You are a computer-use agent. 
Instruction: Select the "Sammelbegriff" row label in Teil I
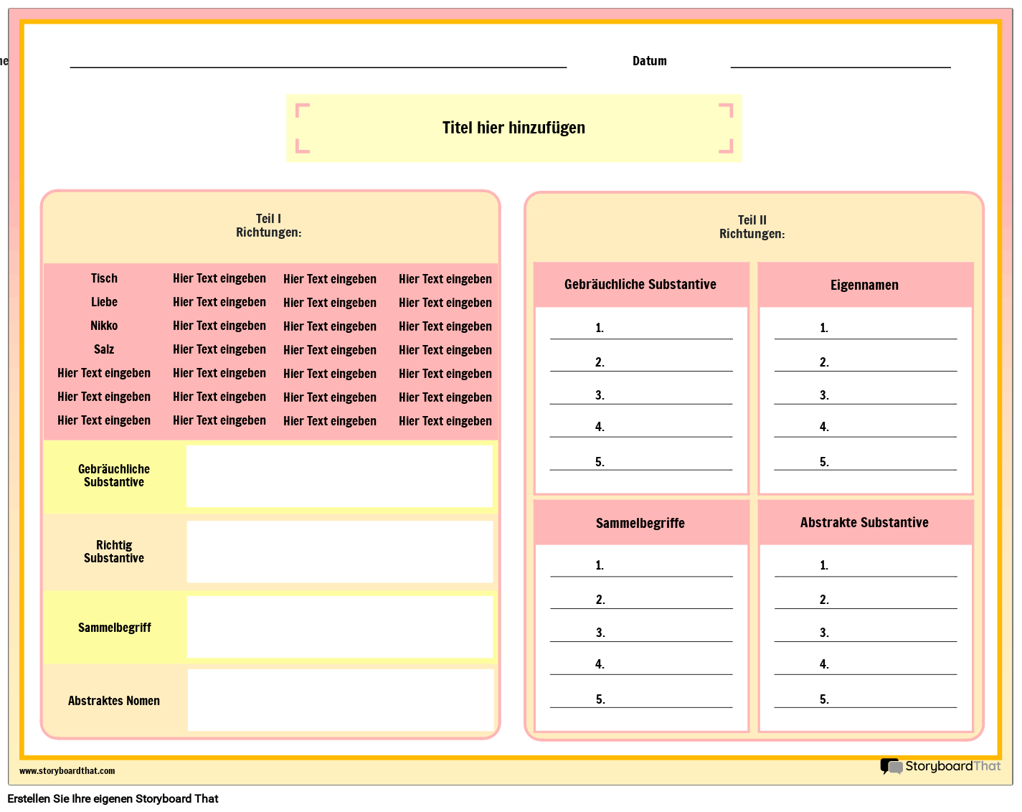[x=115, y=628]
